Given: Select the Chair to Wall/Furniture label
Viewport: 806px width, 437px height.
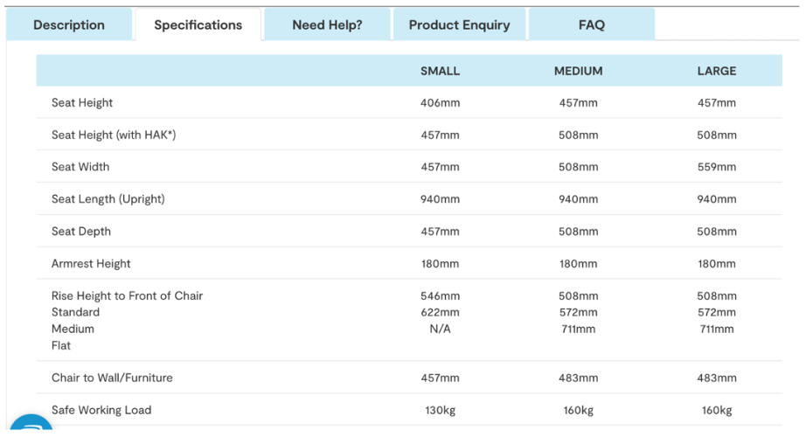Looking at the screenshot, I should click(x=112, y=378).
